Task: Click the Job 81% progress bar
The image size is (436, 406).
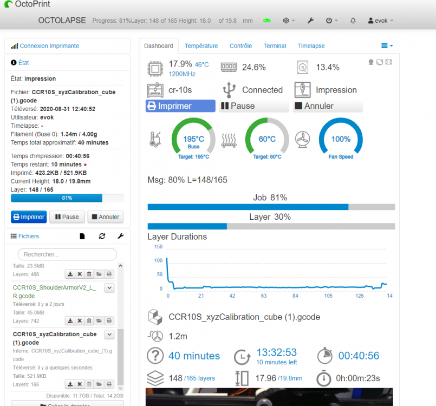Action: click(x=271, y=207)
